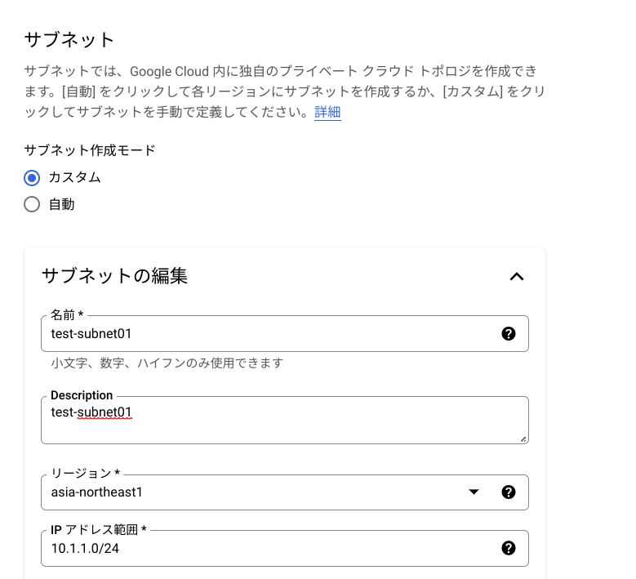Click the 10.1.1.0/24 address text
The image size is (636, 579).
[x=85, y=549]
